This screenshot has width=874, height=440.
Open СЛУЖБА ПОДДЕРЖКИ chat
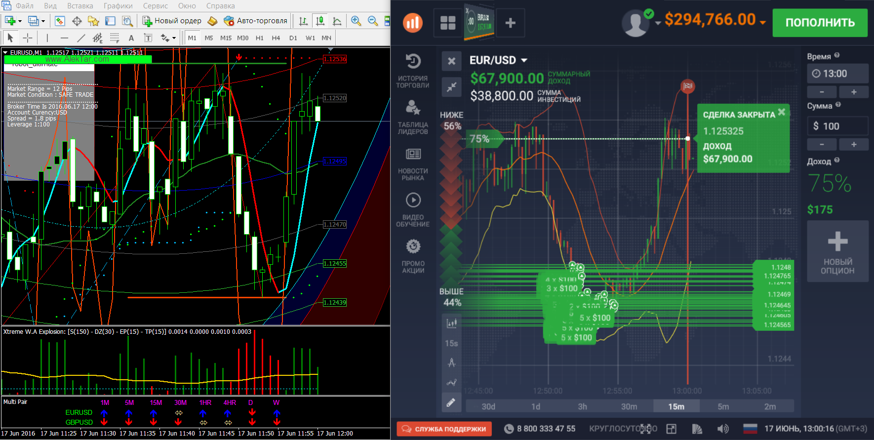coord(443,429)
